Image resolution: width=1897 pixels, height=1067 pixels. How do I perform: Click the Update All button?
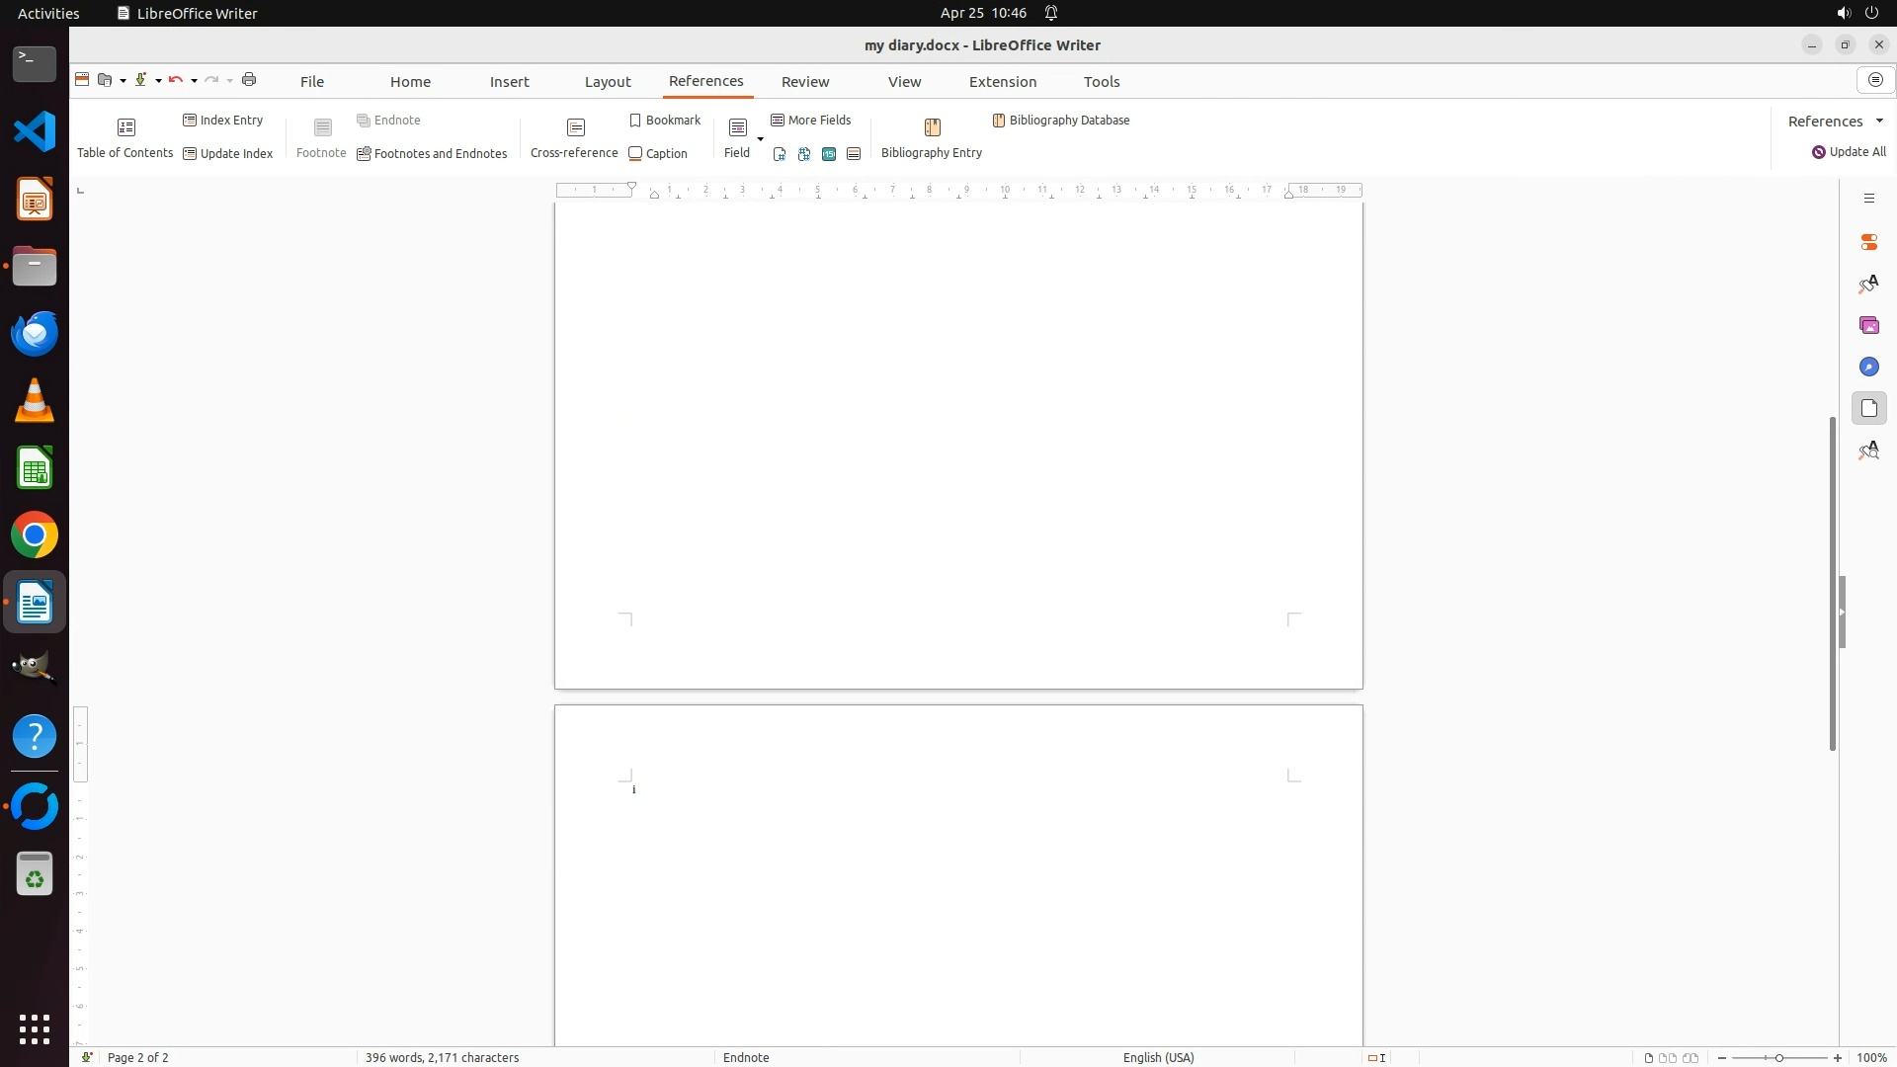coord(1849,152)
